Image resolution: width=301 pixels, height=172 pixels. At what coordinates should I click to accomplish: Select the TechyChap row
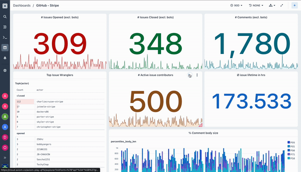pos(60,165)
